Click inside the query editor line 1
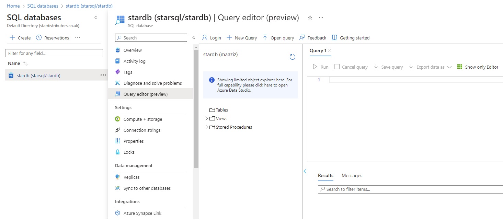The width and height of the screenshot is (503, 221). click(416, 80)
